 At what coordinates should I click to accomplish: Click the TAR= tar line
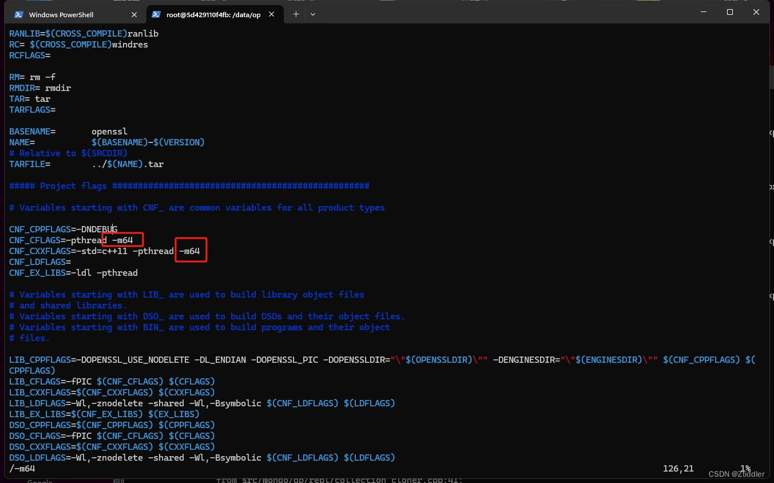click(30, 99)
